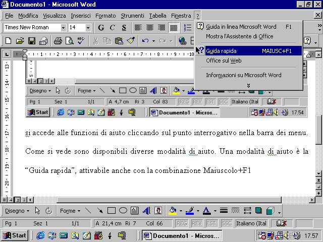Run the ABC spelling and grammar check

(x=81, y=41)
